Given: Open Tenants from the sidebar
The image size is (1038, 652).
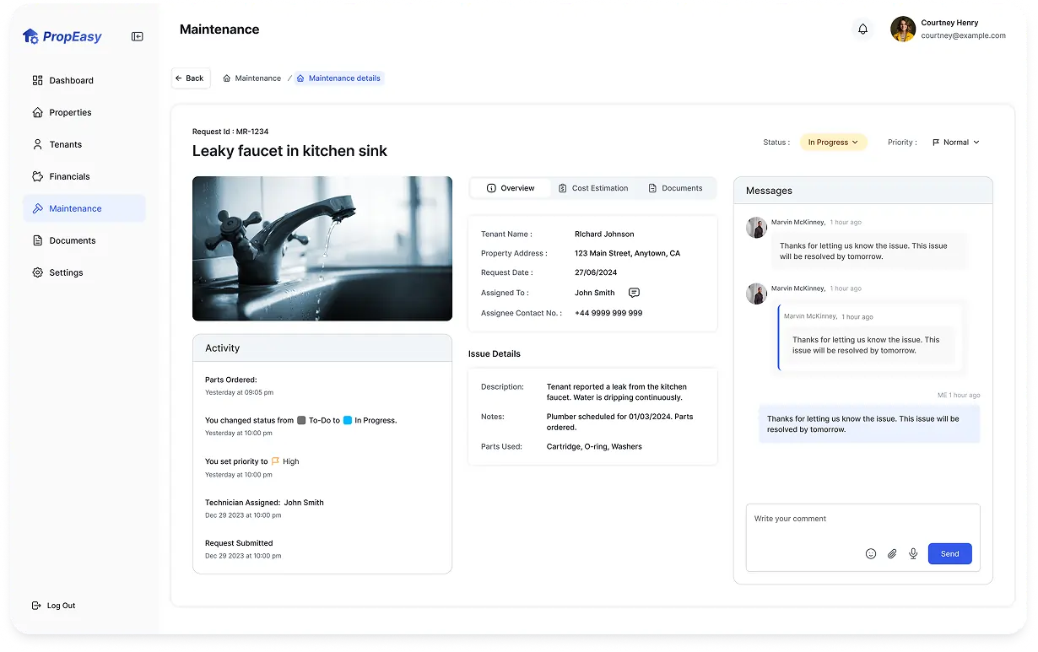Looking at the screenshot, I should (x=65, y=144).
